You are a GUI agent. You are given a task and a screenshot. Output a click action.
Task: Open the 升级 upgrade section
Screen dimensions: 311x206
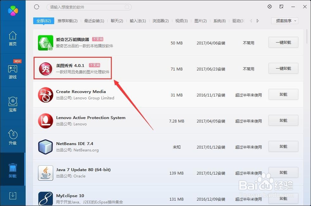tap(13, 137)
